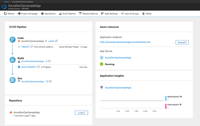This screenshot has height=126, width=200.
Task: Open AzureDevOpsSampleApp - CD release link
Action: (x=35, y=81)
